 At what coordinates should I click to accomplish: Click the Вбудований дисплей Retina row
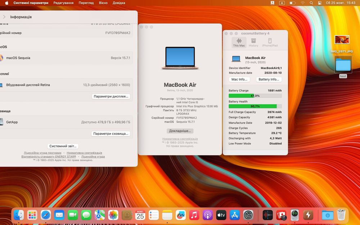tap(66, 85)
